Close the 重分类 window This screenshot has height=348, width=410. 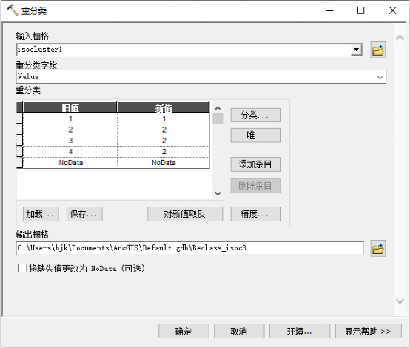click(392, 10)
